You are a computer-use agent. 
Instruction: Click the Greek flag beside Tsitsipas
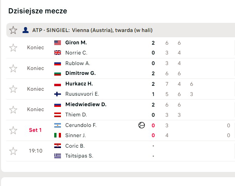pyautogui.click(x=57, y=156)
